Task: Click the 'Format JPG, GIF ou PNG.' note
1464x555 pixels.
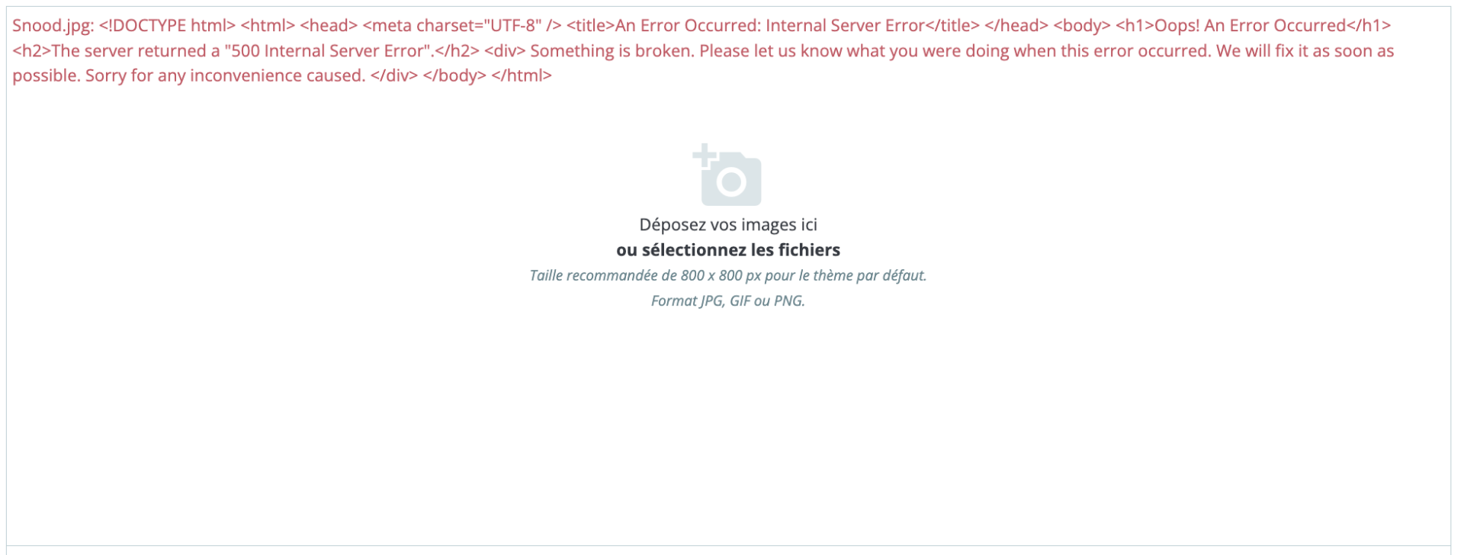Action: (728, 300)
